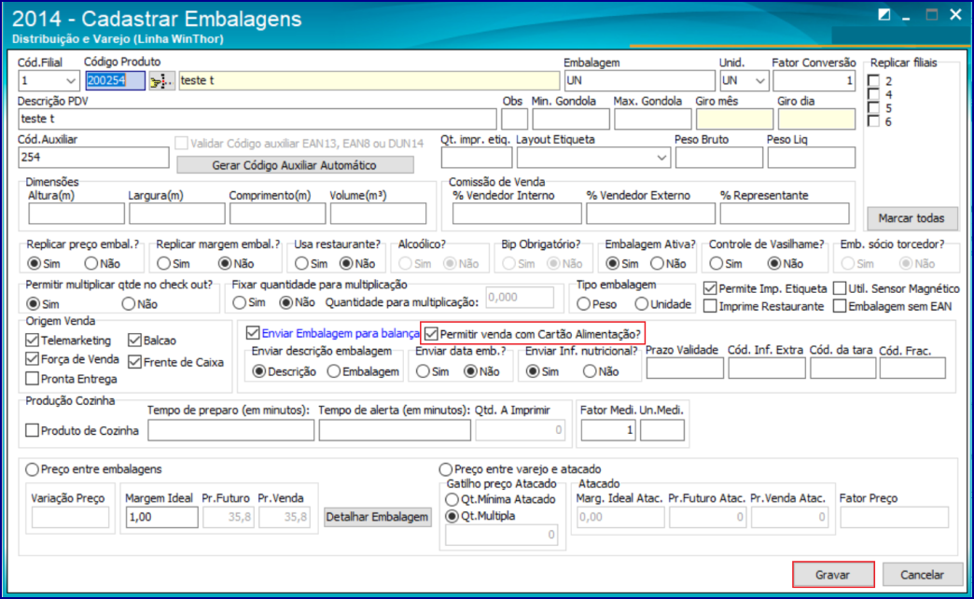This screenshot has width=974, height=599.
Task: Select Sim for Replicar margem embal.
Action: (x=164, y=263)
